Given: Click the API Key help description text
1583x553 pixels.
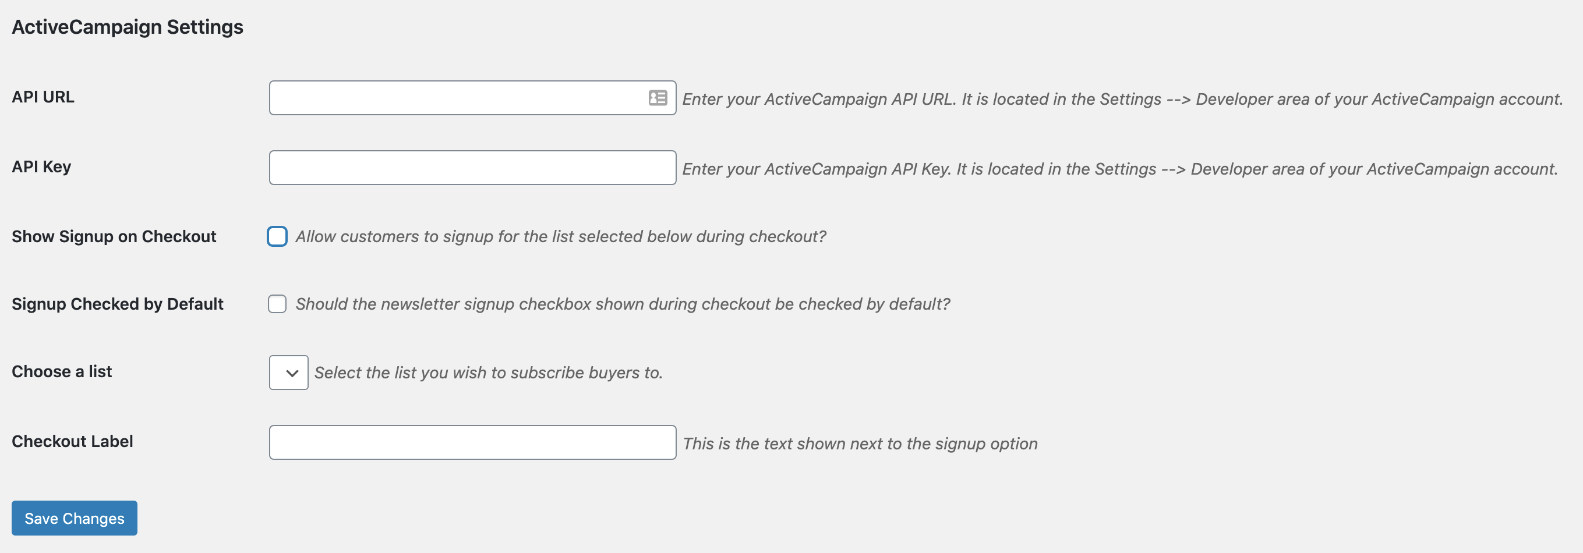Looking at the screenshot, I should 1119,169.
